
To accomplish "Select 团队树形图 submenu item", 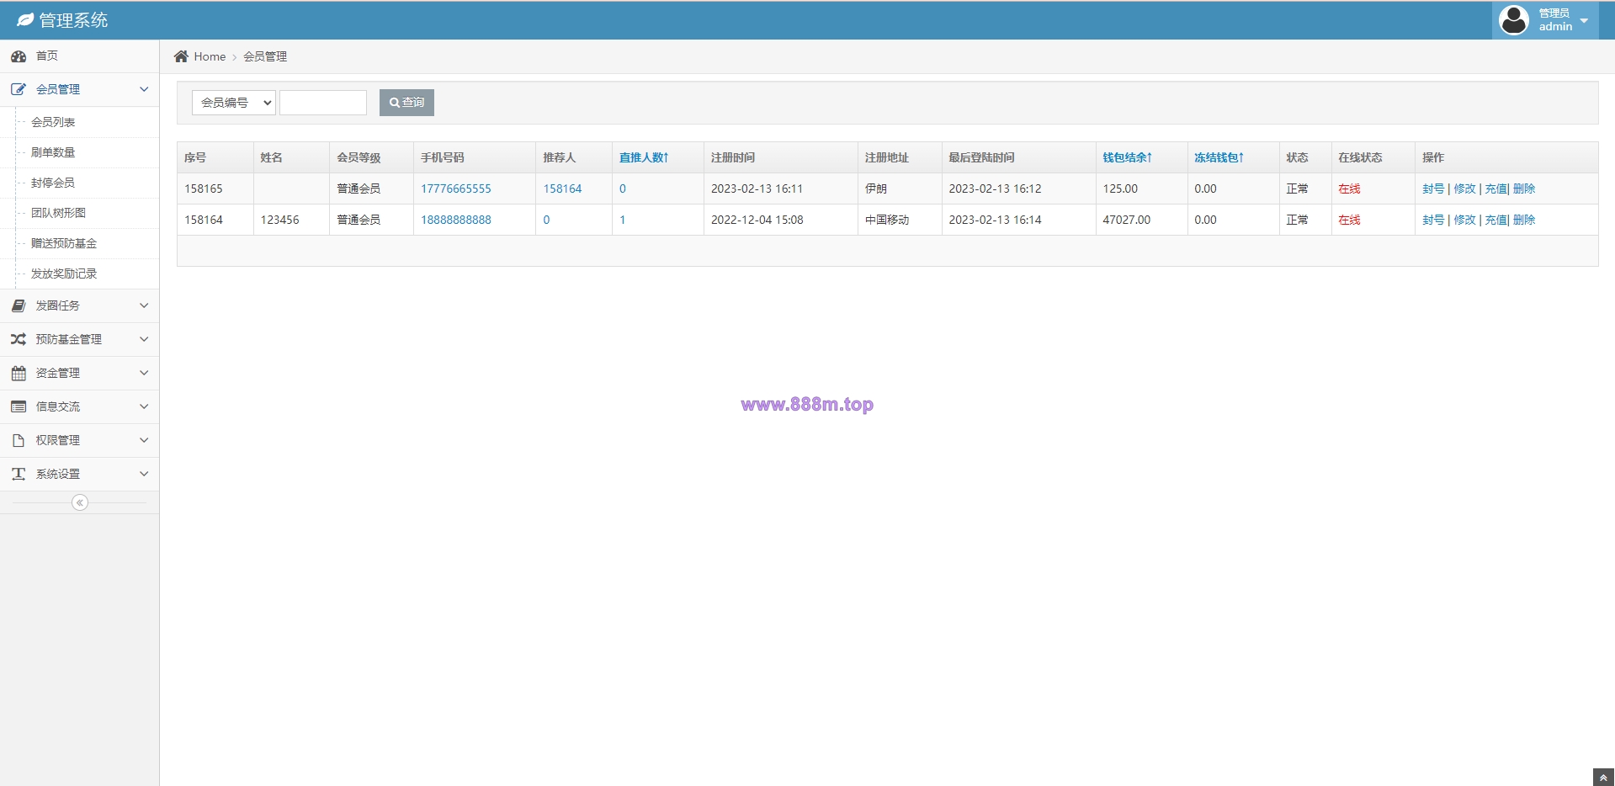I will pyautogui.click(x=58, y=213).
